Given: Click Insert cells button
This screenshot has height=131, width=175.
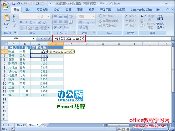Looking at the screenshot, I should click(130, 16).
